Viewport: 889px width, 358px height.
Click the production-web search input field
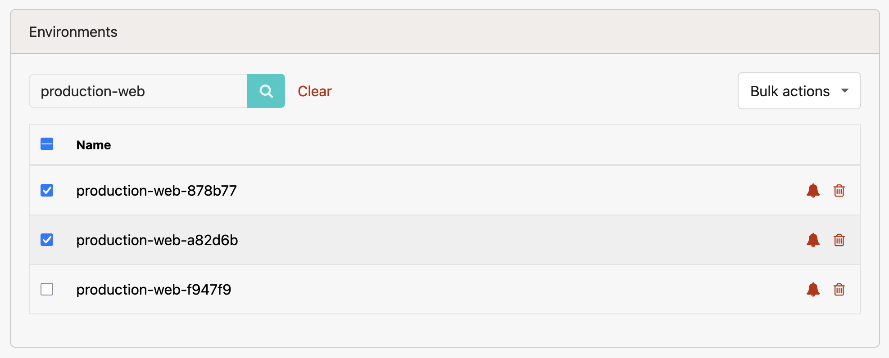coord(135,91)
